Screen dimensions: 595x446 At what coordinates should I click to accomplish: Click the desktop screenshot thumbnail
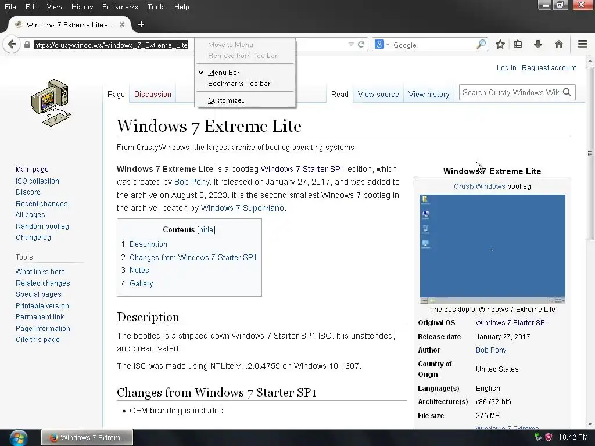(493, 249)
